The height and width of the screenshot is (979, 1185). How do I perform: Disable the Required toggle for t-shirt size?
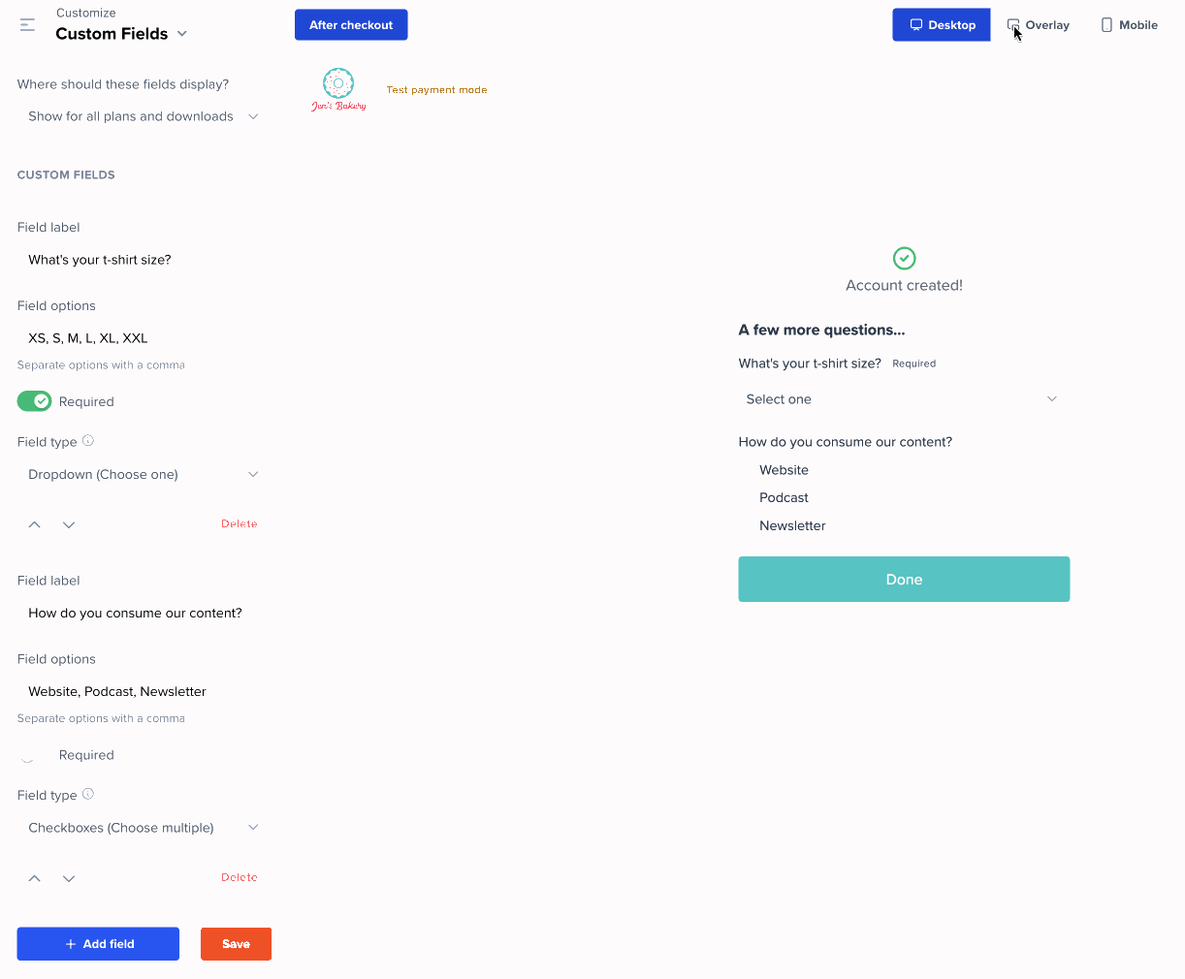(x=35, y=401)
